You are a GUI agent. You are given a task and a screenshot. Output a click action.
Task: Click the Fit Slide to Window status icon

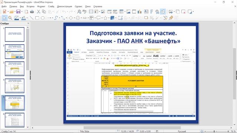(202, 132)
